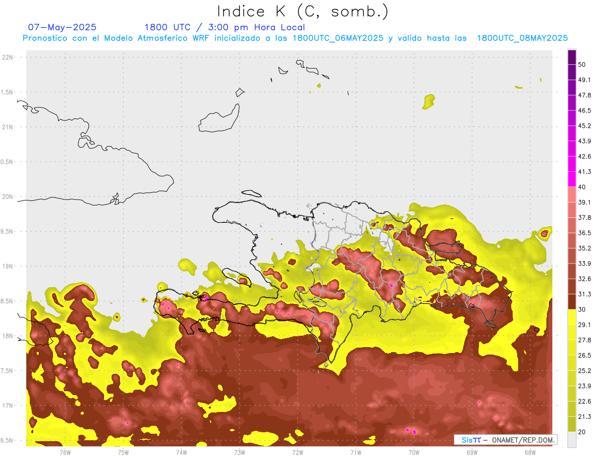Click the '72W' longitude label
Image resolution: width=595 pixels, height=459 pixels.
(297, 452)
